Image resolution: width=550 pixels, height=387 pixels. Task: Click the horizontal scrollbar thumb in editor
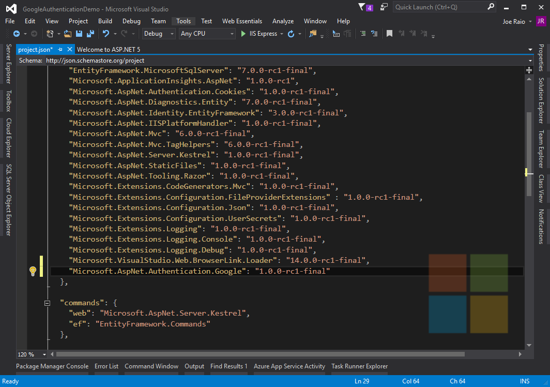point(261,354)
